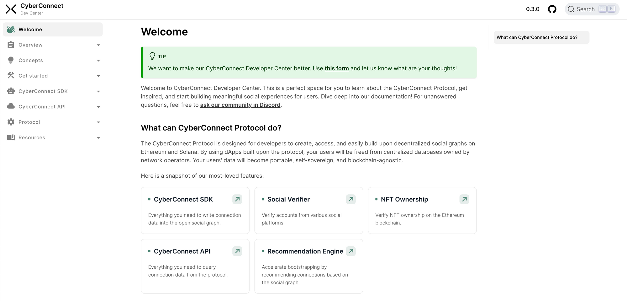Expand the CyberConnect API sidebar chevron
Screen dimensions: 627x301
point(98,107)
